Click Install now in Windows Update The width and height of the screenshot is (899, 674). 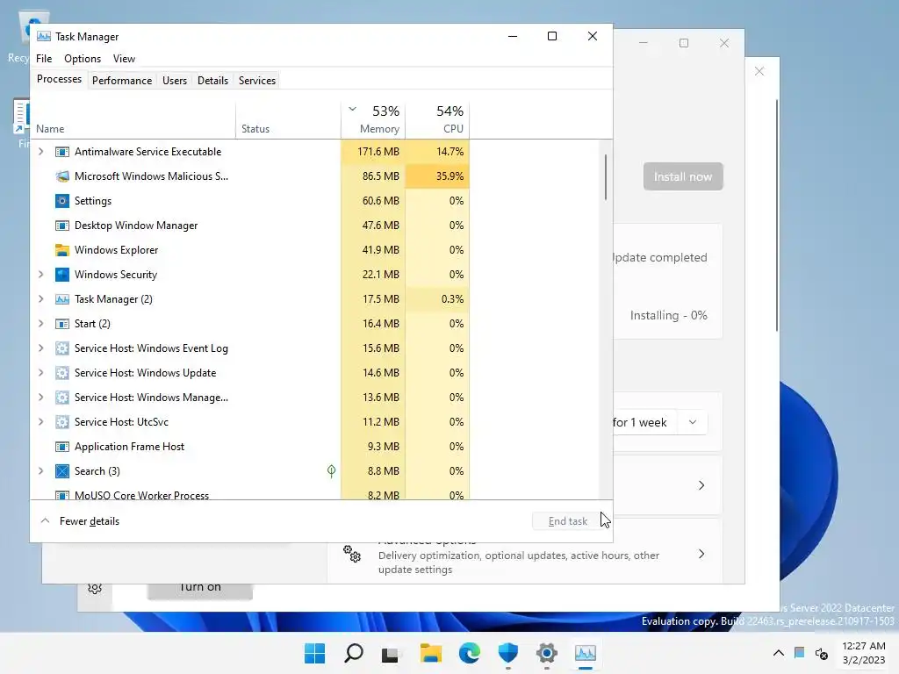pos(683,176)
